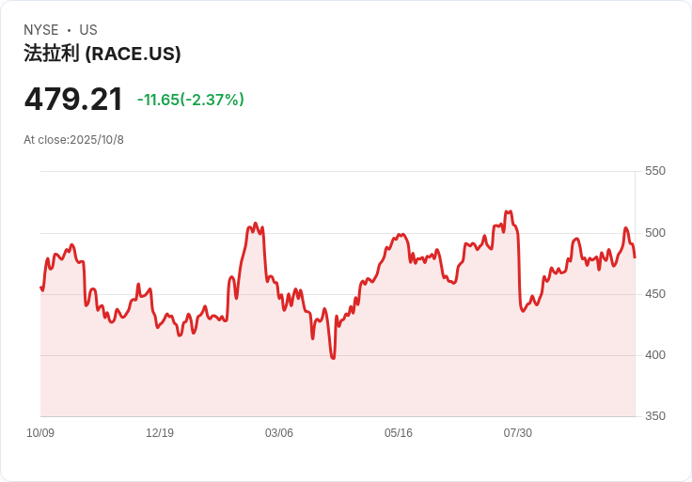
Task: Click the 350 y-axis label
Action: tap(654, 416)
